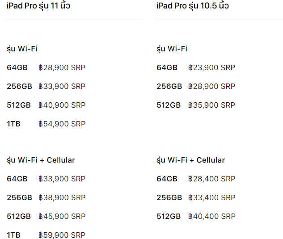Click the ฿45,900 SRP price
The image size is (283, 239).
coord(62,216)
